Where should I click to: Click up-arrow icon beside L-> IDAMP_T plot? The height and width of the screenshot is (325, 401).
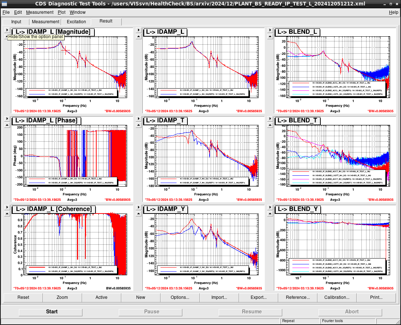139,125
